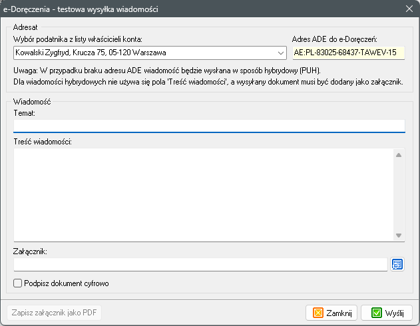Click inside the Treść wiadomości text area
Viewport: 420px width, 326px height.
tap(200, 194)
